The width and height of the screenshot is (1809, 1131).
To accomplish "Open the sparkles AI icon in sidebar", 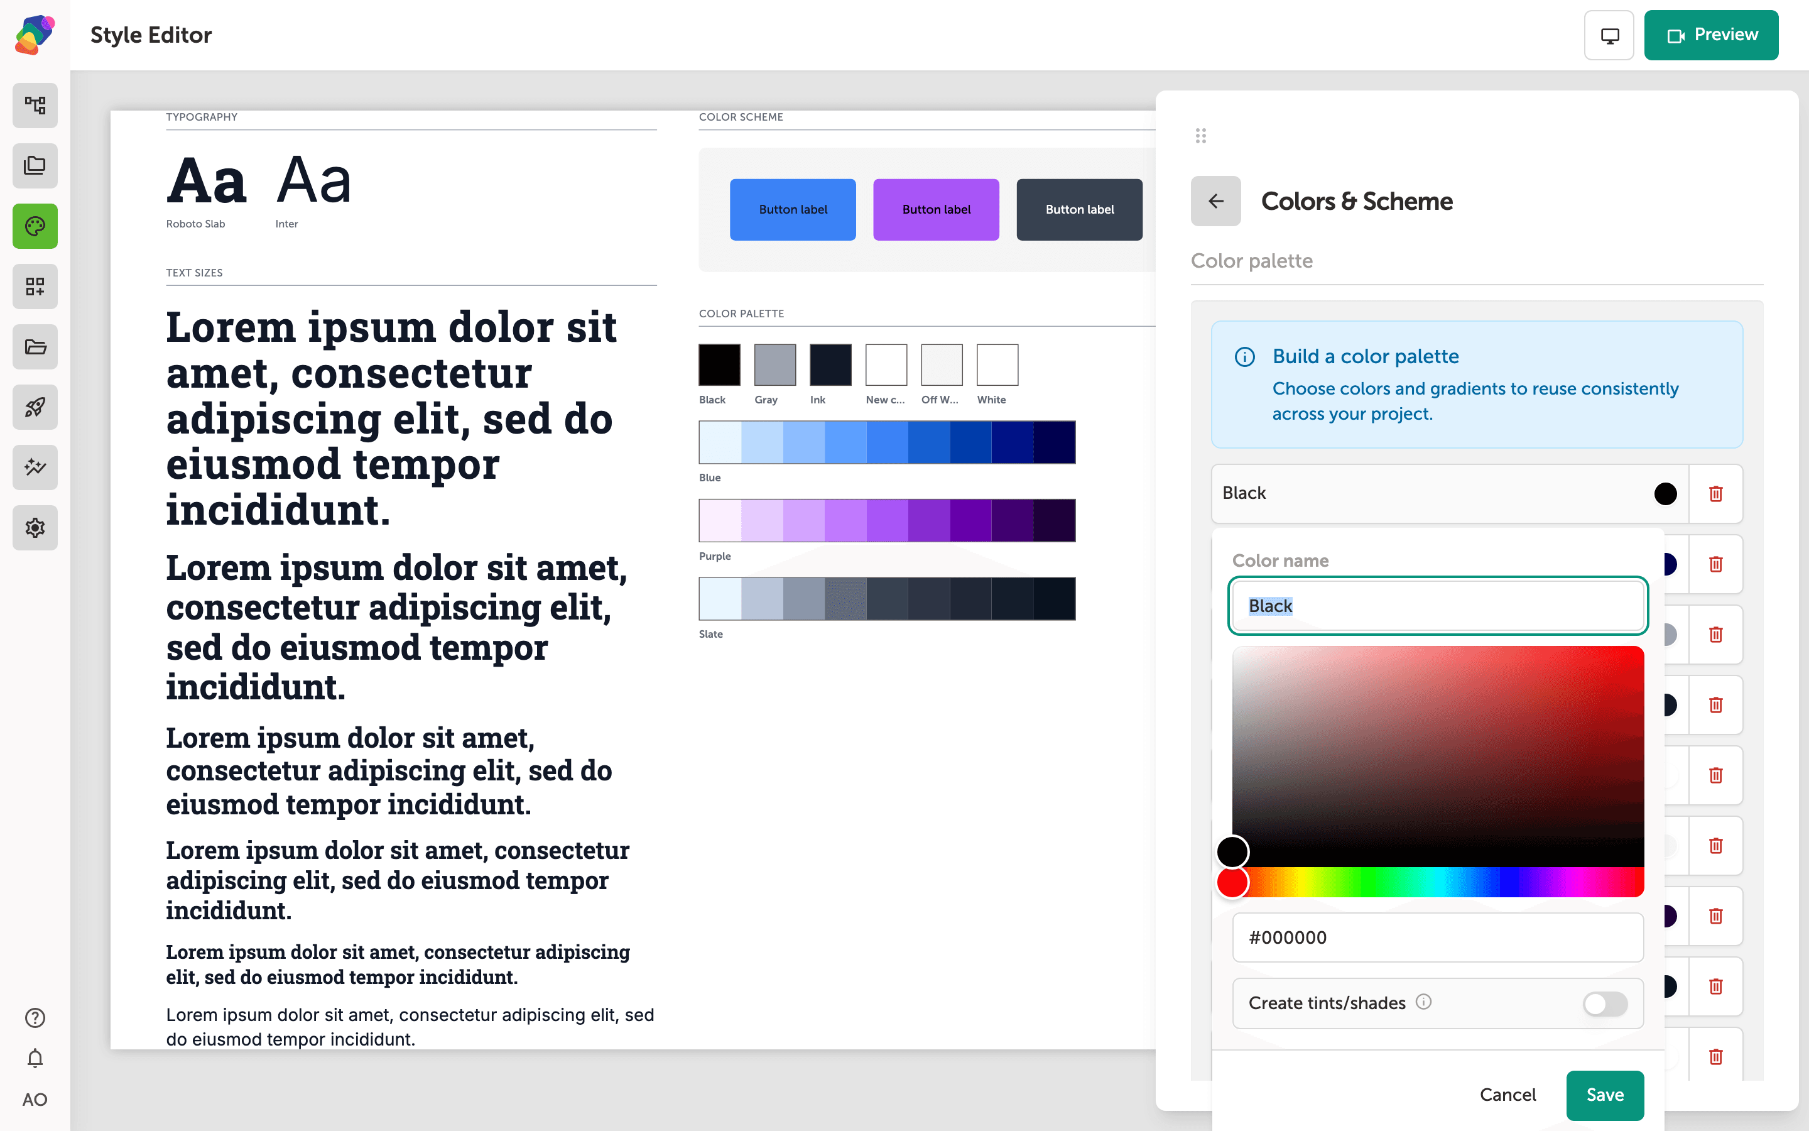I will (x=35, y=467).
